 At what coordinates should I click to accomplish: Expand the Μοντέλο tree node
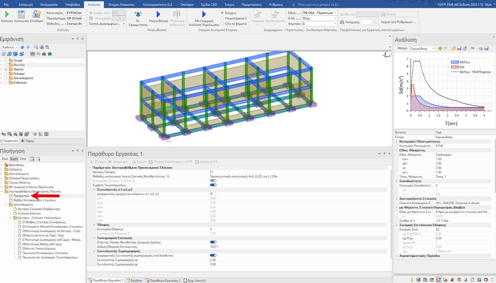coord(2,65)
